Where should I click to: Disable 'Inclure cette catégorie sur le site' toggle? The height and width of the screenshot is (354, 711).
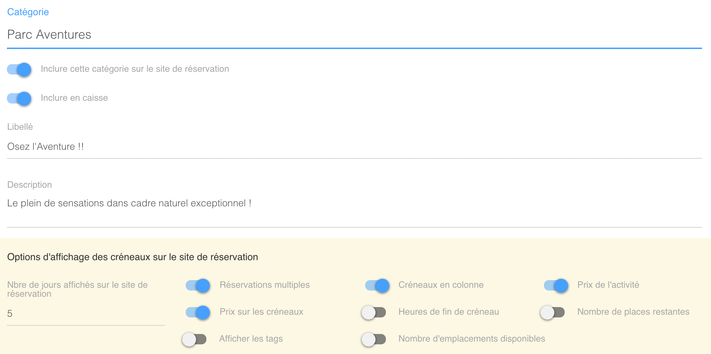(x=19, y=69)
